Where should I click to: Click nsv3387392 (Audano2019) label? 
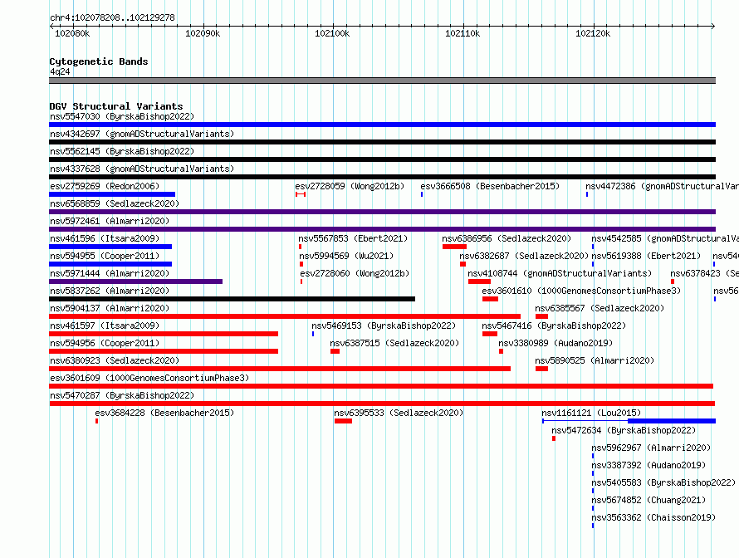(x=648, y=465)
